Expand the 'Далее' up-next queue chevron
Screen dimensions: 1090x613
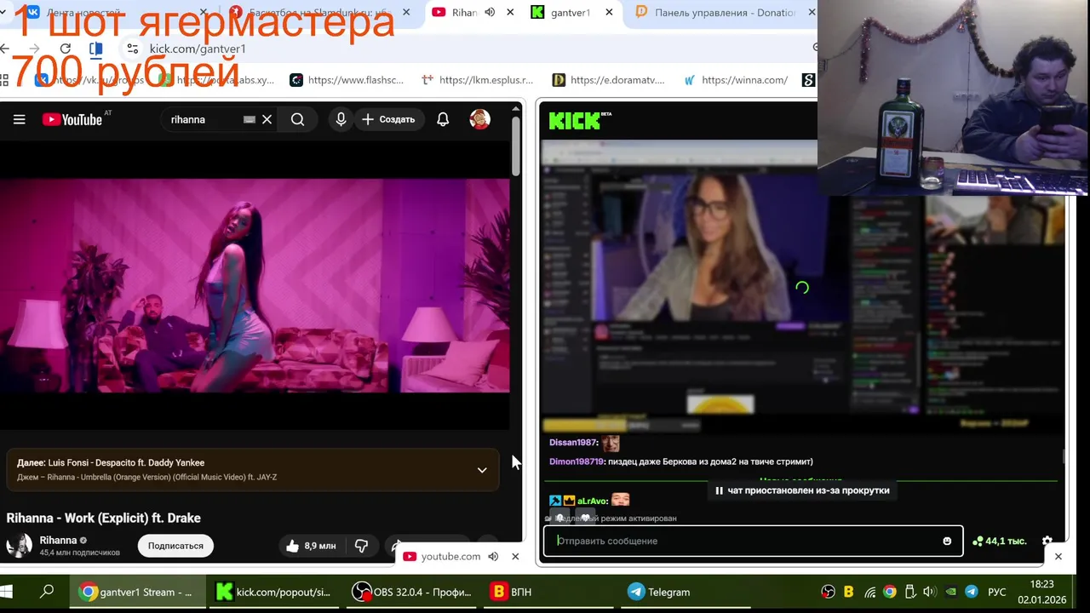[482, 470]
